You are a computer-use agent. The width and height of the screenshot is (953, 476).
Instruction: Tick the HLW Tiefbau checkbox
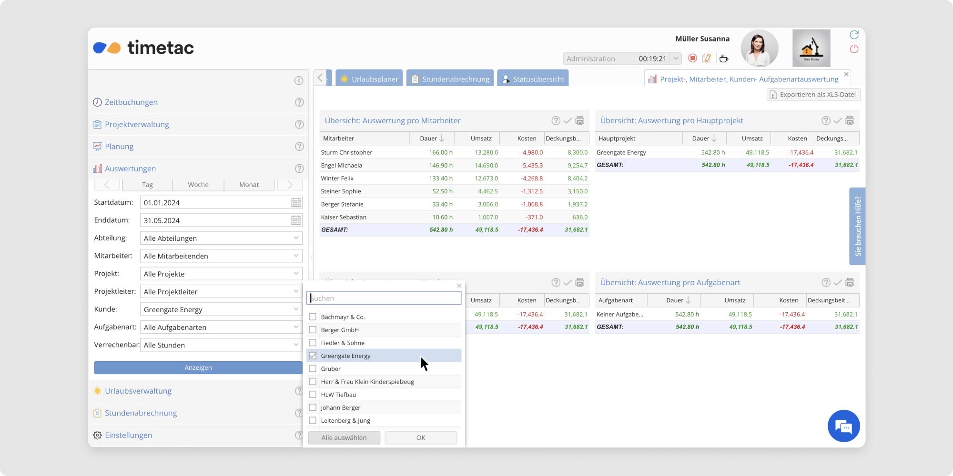[x=313, y=395]
